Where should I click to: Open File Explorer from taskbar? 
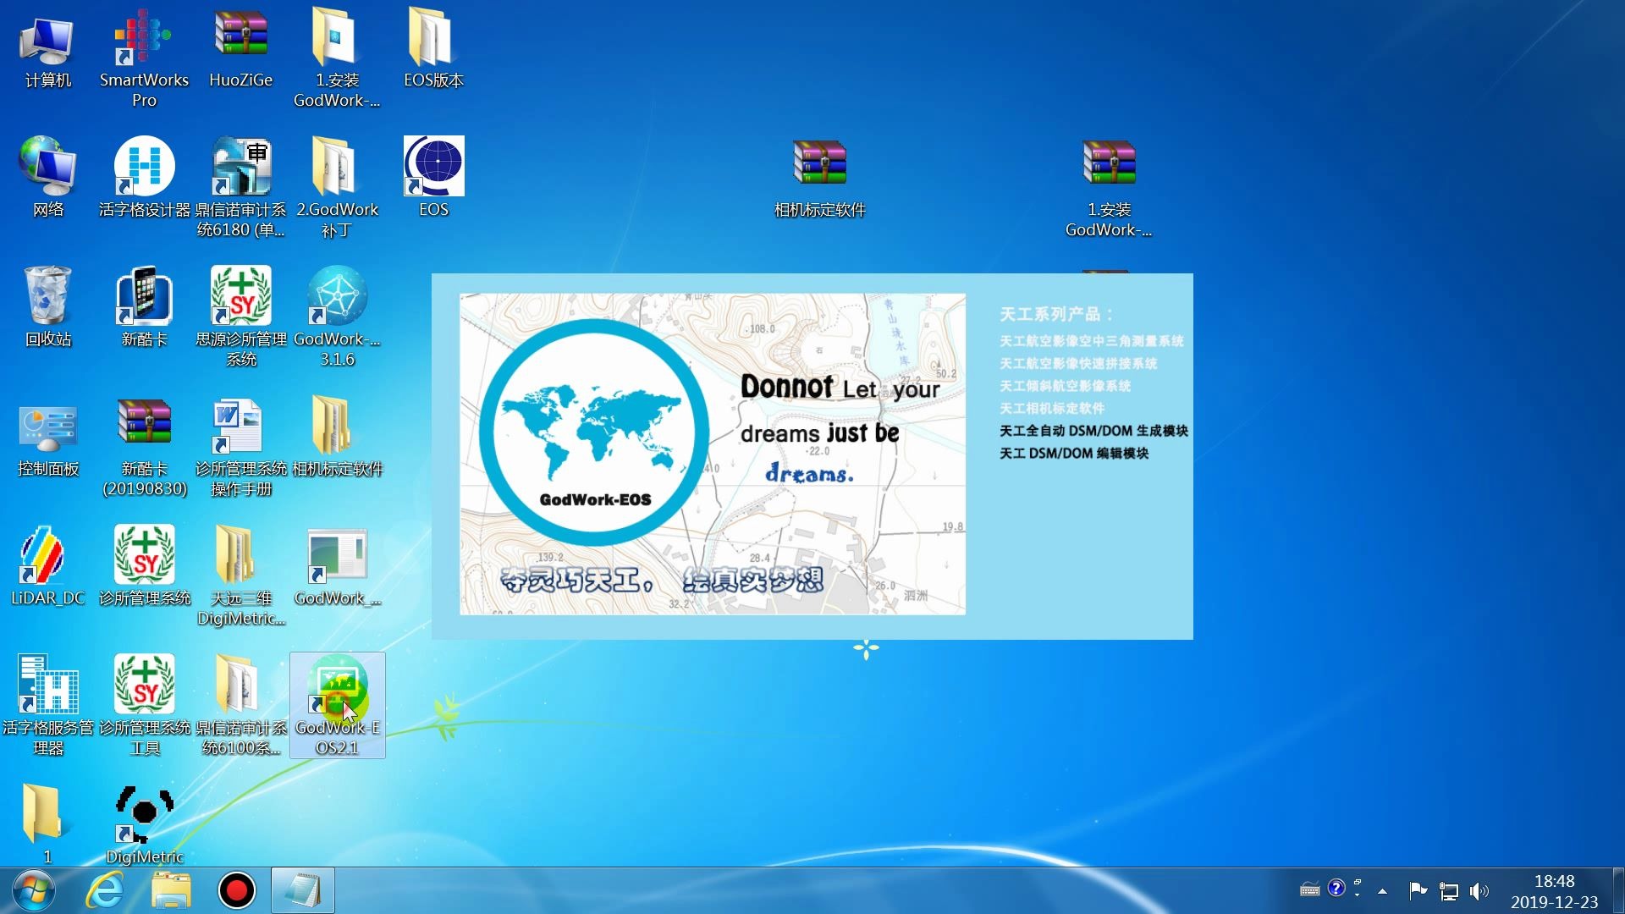(x=171, y=890)
